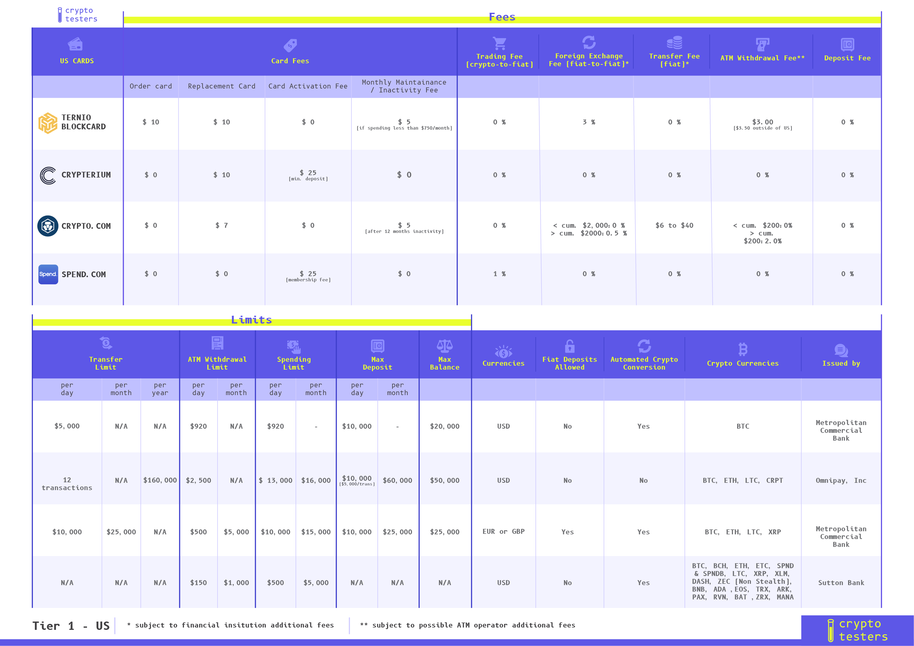Click the ATM Withdrawal Limit machine icon
This screenshot has width=914, height=646.
(x=217, y=343)
